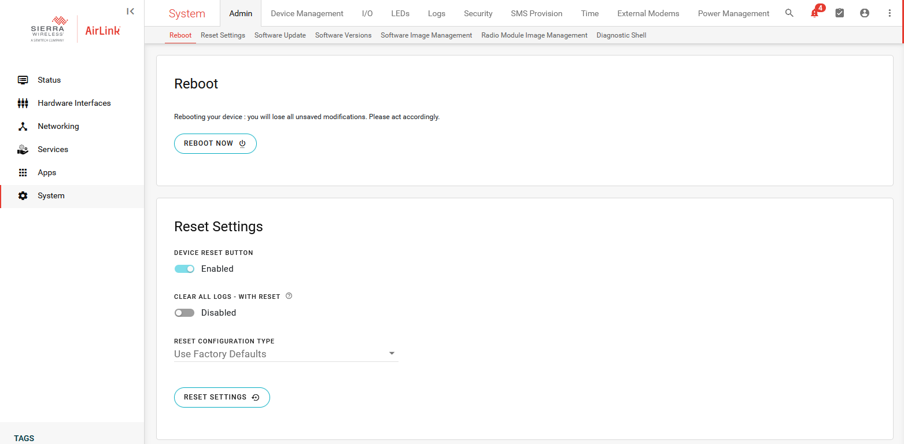
Task: Switch to the Power Management tab
Action: pos(733,13)
